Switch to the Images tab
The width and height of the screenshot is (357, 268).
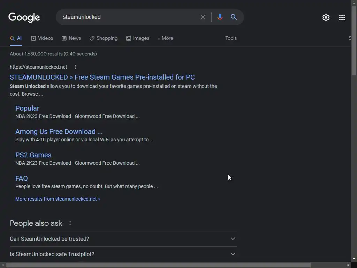(x=138, y=38)
